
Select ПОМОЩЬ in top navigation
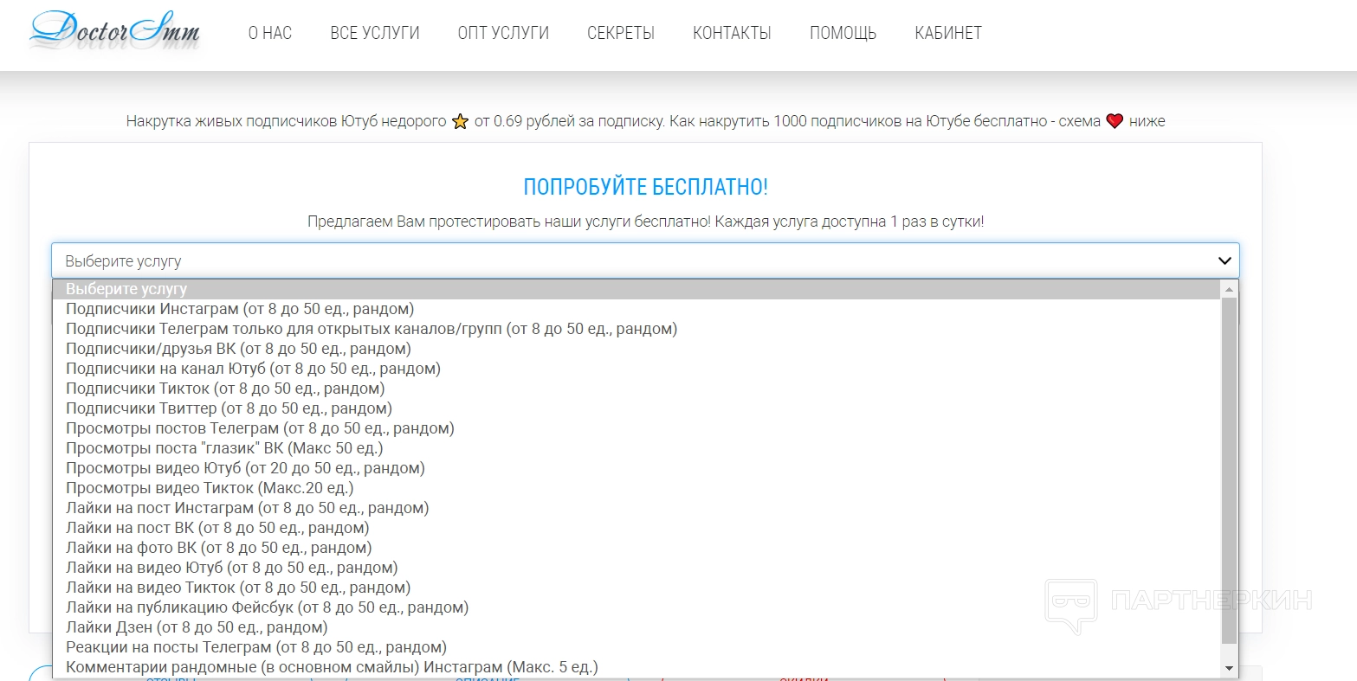pyautogui.click(x=843, y=34)
